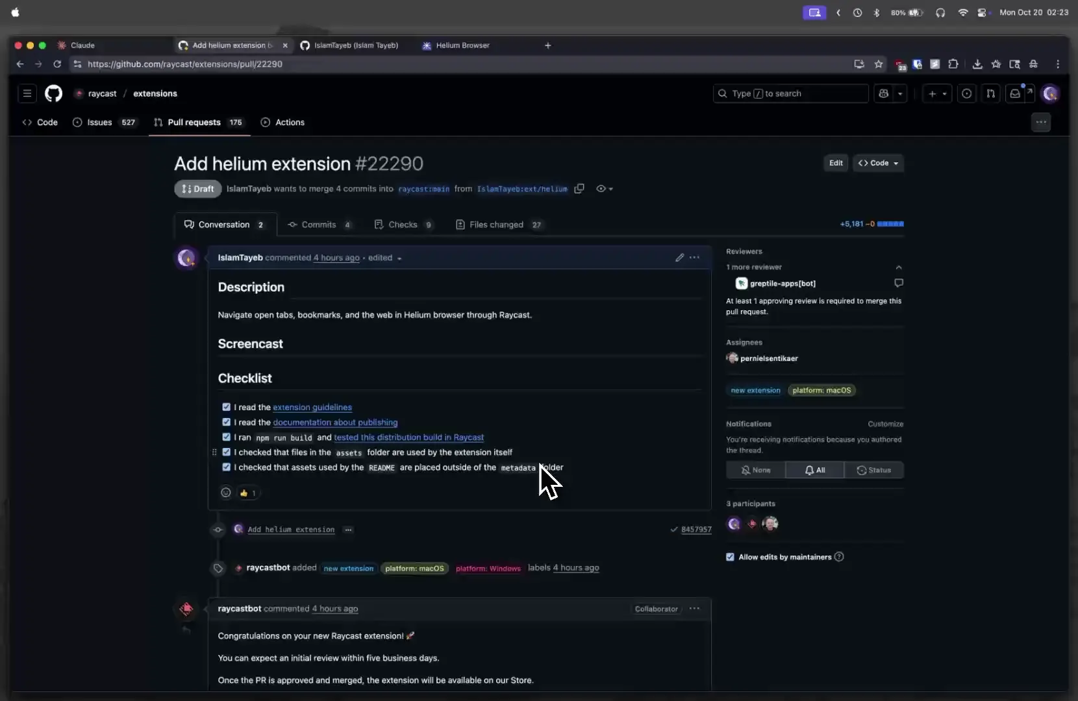Toggle the extension guidelines checklist checkbox
Viewport: 1078px width, 701px height.
click(226, 407)
